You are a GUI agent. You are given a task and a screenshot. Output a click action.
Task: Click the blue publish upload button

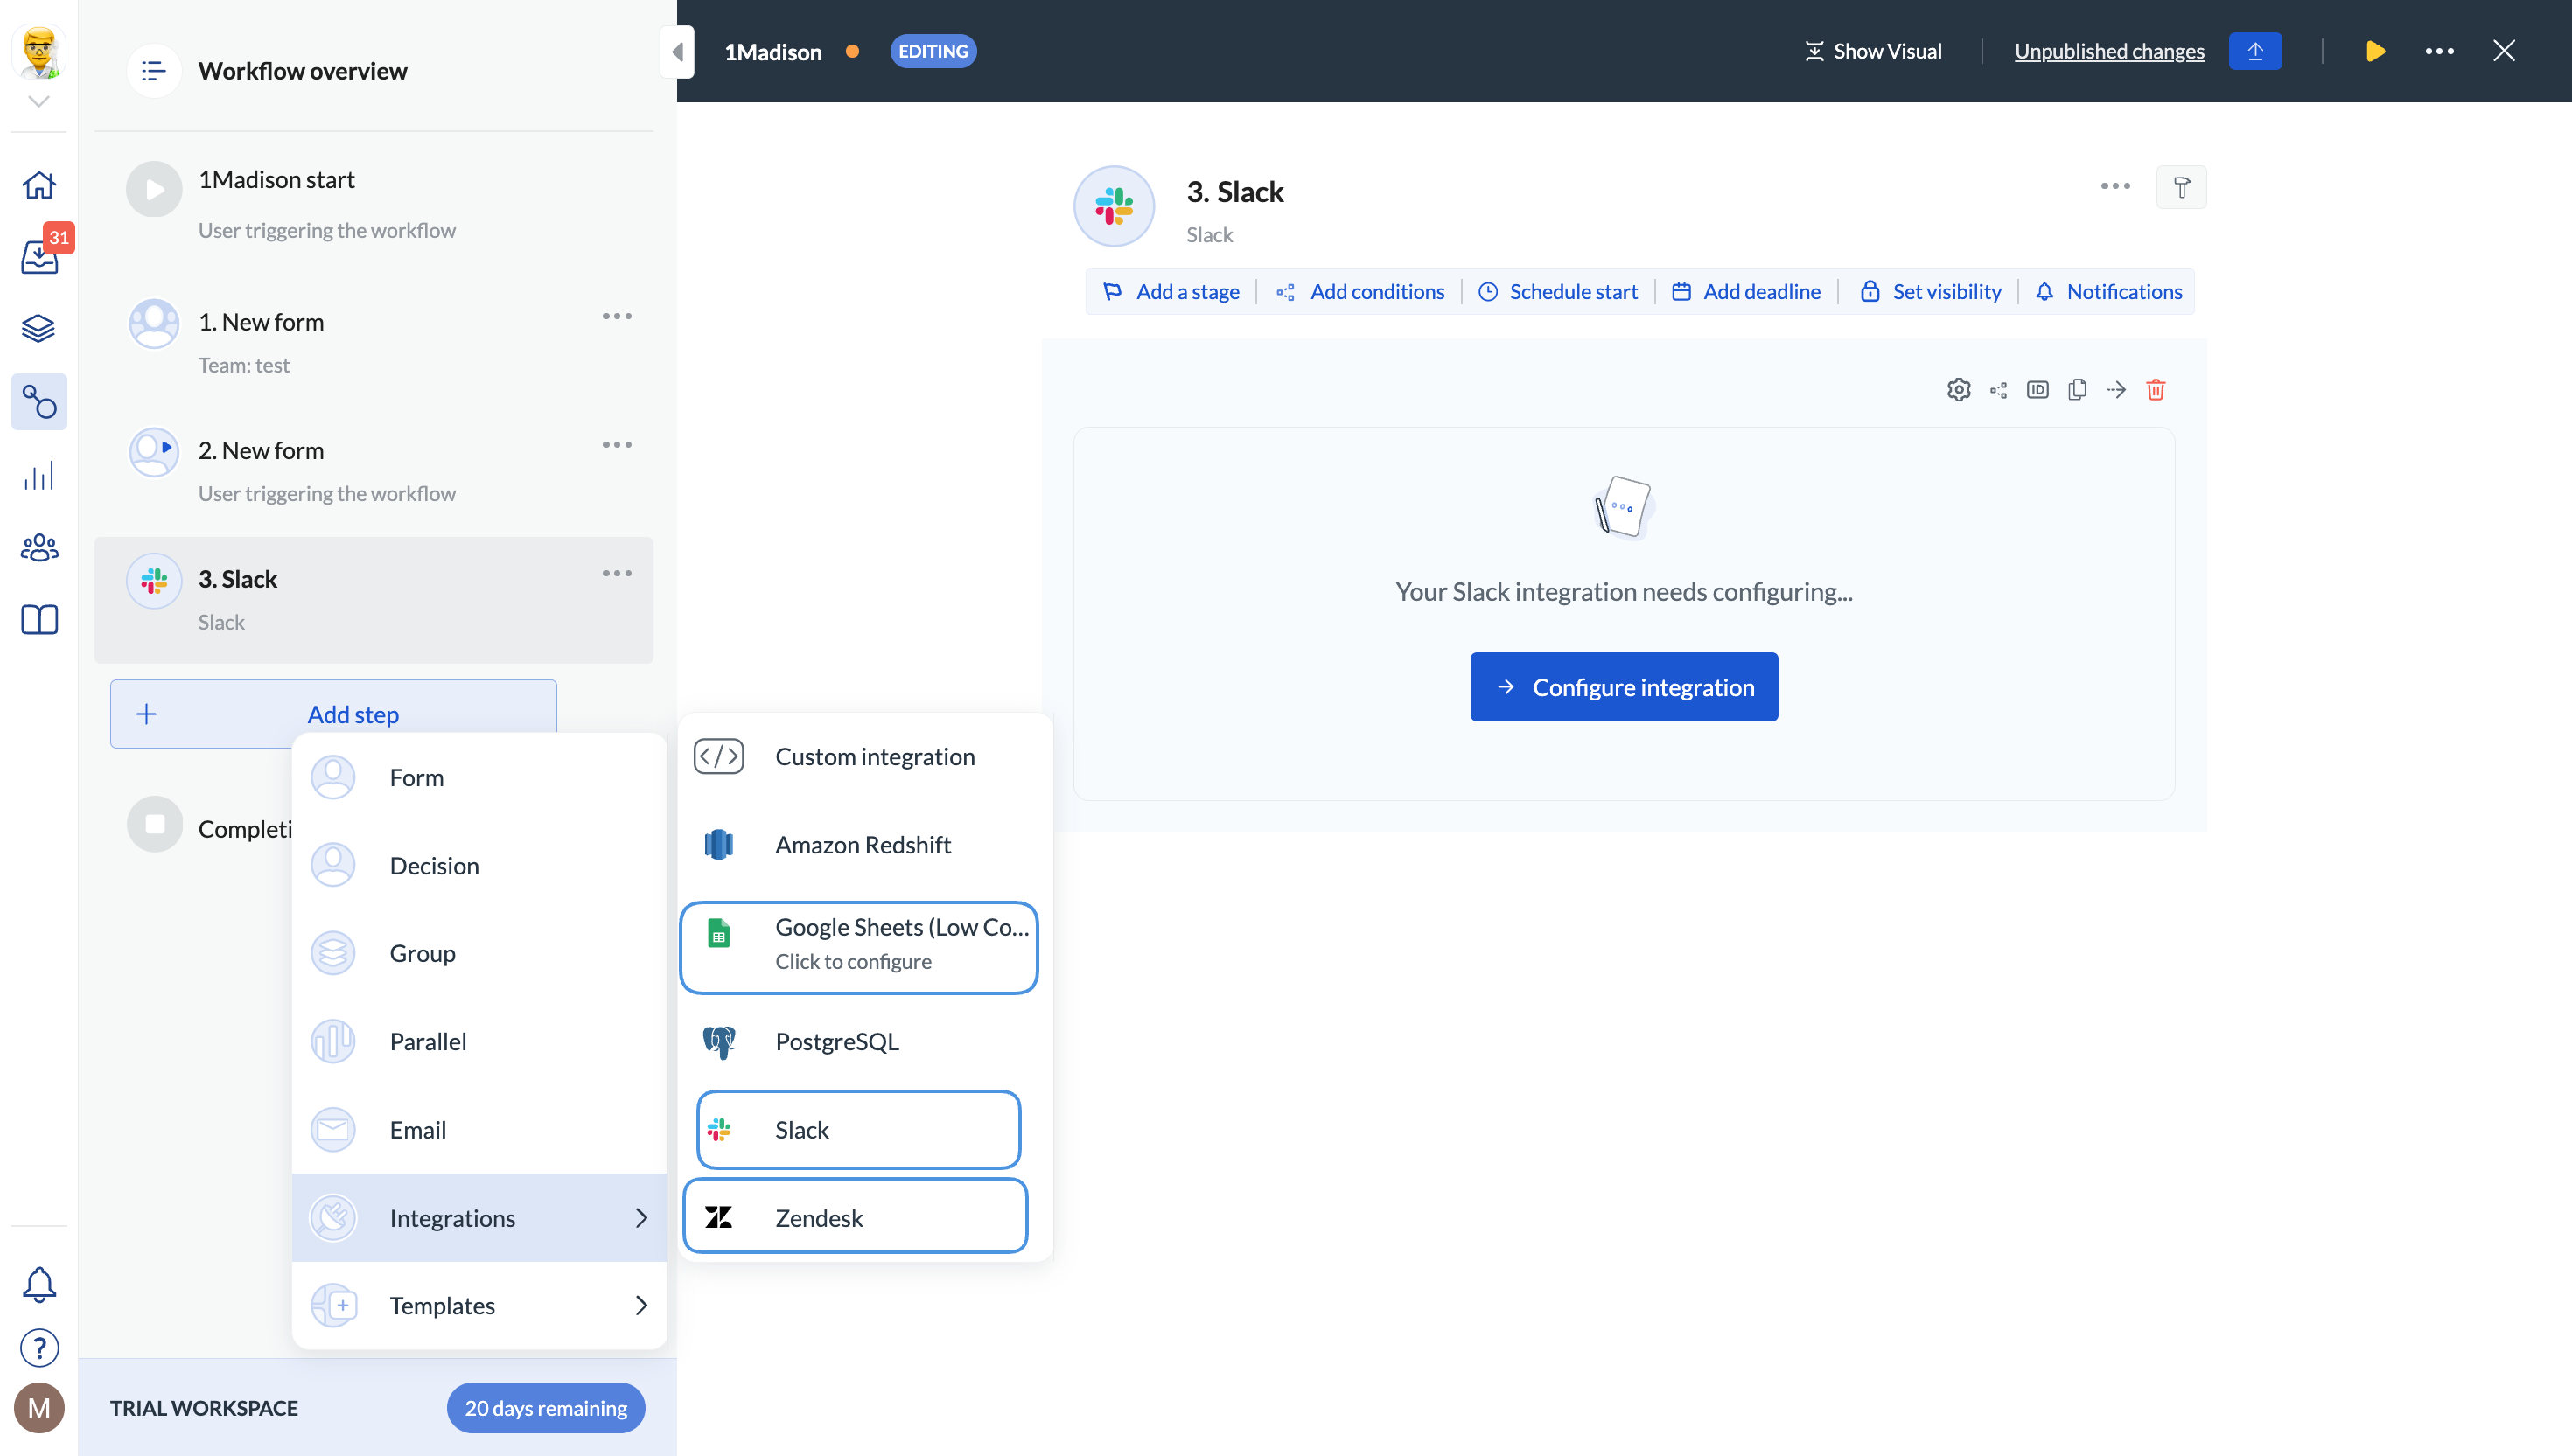[x=2255, y=51]
